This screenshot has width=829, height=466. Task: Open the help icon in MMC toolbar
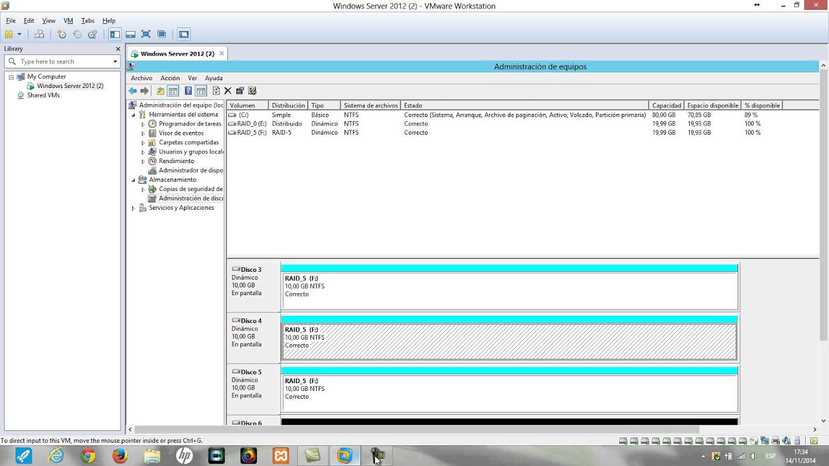coord(188,91)
